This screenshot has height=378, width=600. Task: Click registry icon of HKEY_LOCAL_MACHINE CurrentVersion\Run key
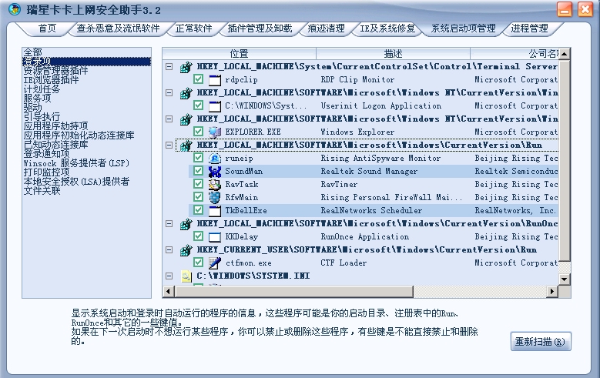186,146
